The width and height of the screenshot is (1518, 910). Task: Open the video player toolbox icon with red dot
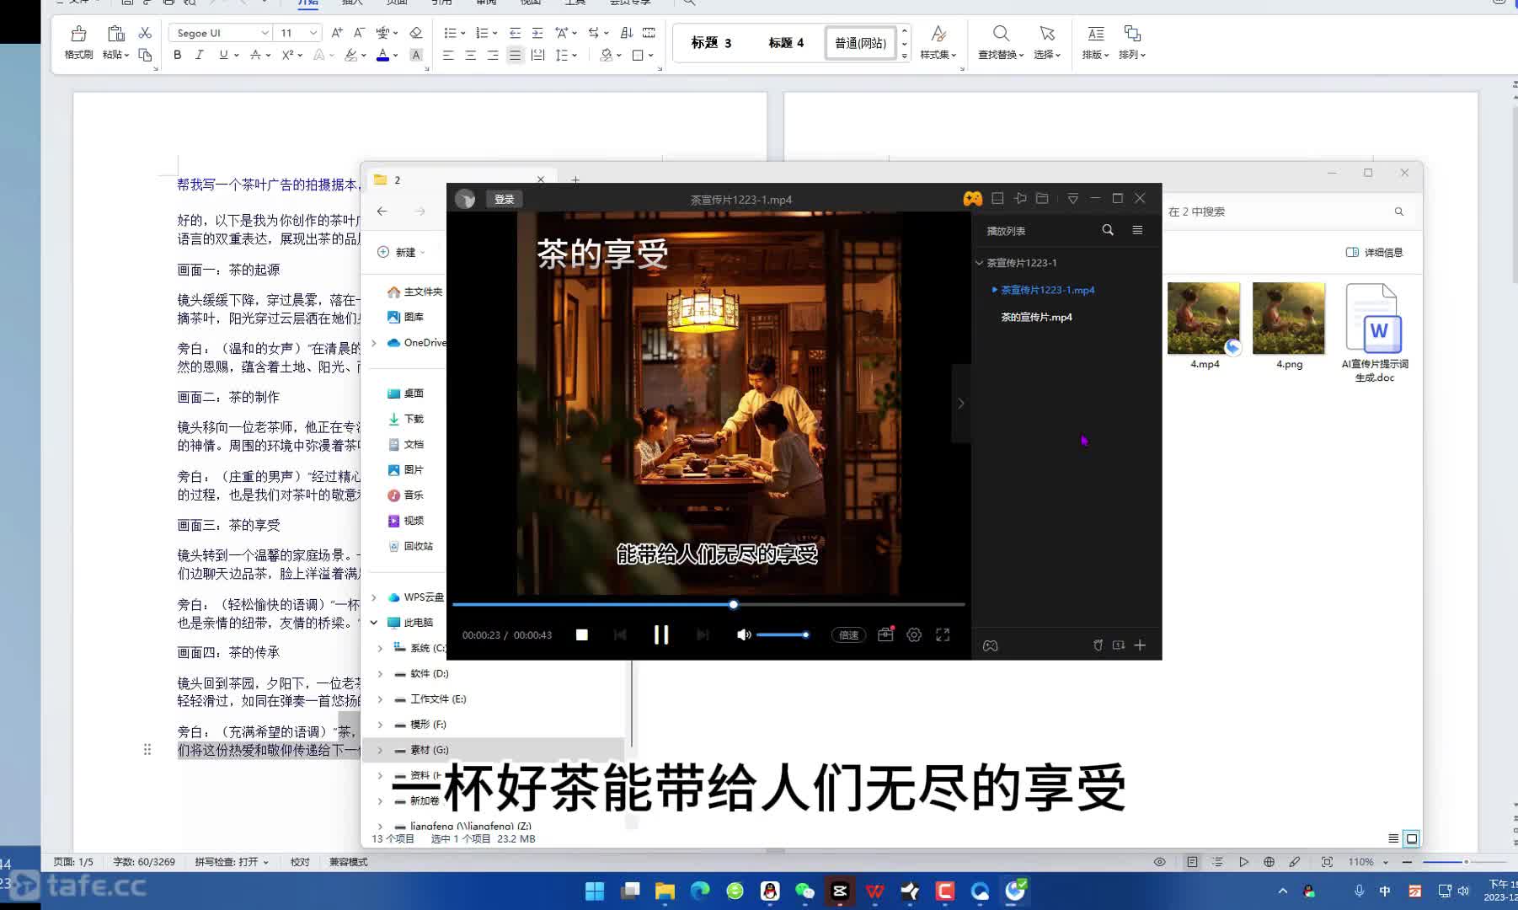(x=885, y=634)
